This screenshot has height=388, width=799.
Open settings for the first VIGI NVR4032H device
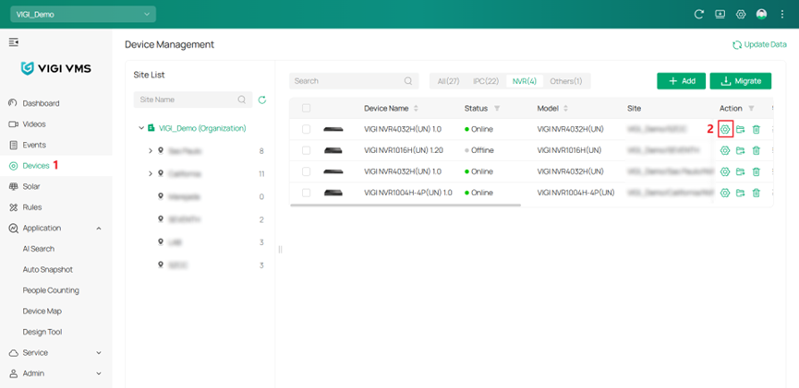(x=725, y=129)
